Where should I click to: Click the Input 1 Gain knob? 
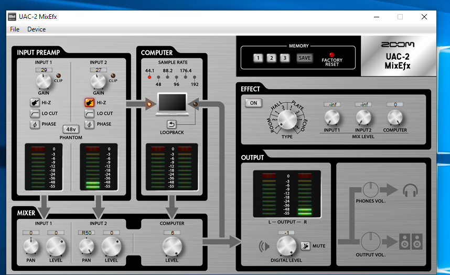44,81
